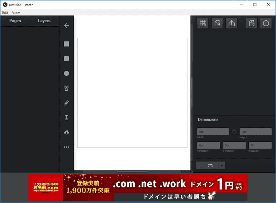
Task: Open the info icon
Action: [x=266, y=23]
